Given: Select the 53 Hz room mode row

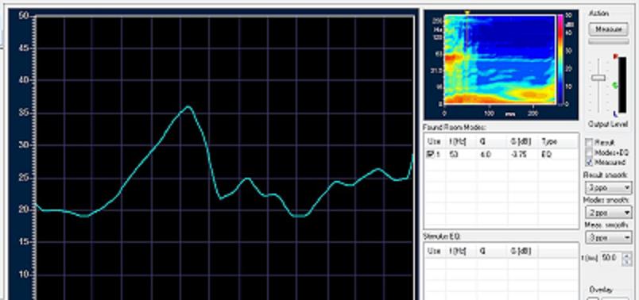Looking at the screenshot, I should (502, 155).
